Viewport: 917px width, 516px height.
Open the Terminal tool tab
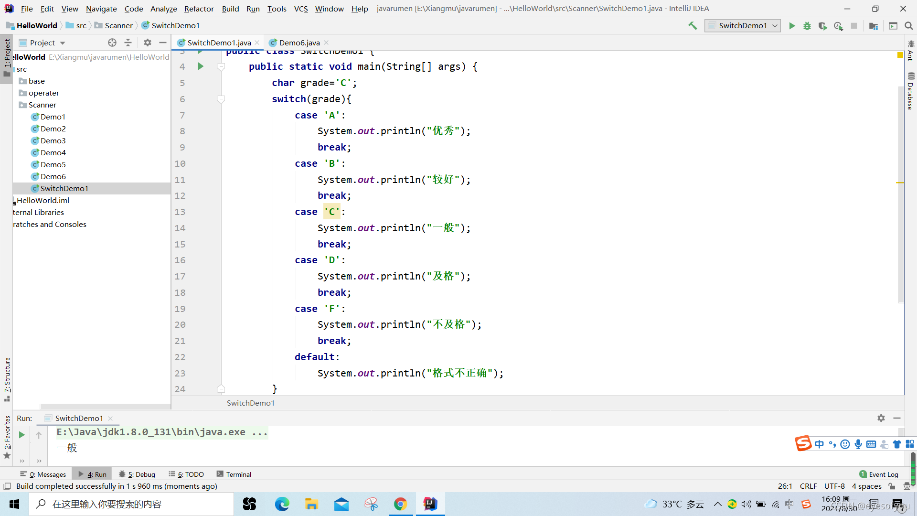[234, 474]
